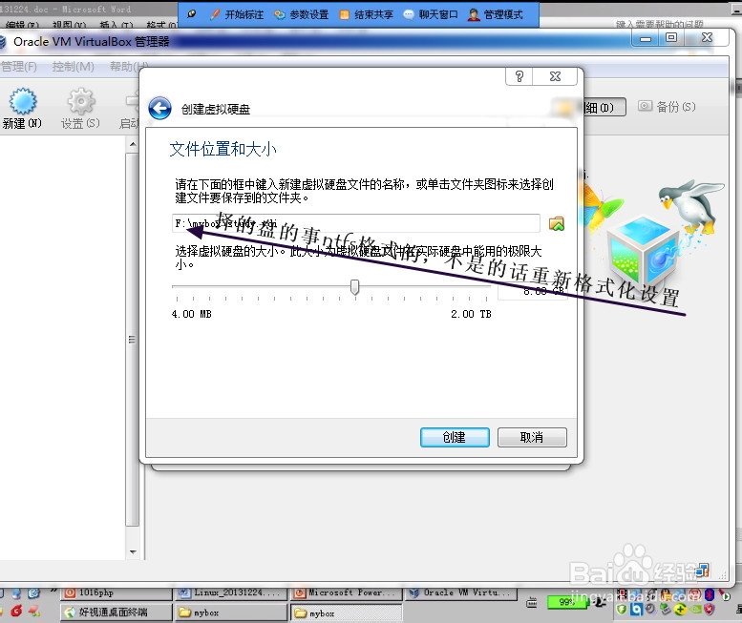Open the 控制(M) menu in VirtualBox

(x=73, y=67)
